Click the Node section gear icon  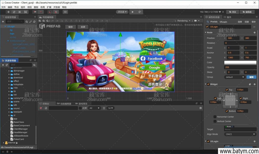click(254, 32)
